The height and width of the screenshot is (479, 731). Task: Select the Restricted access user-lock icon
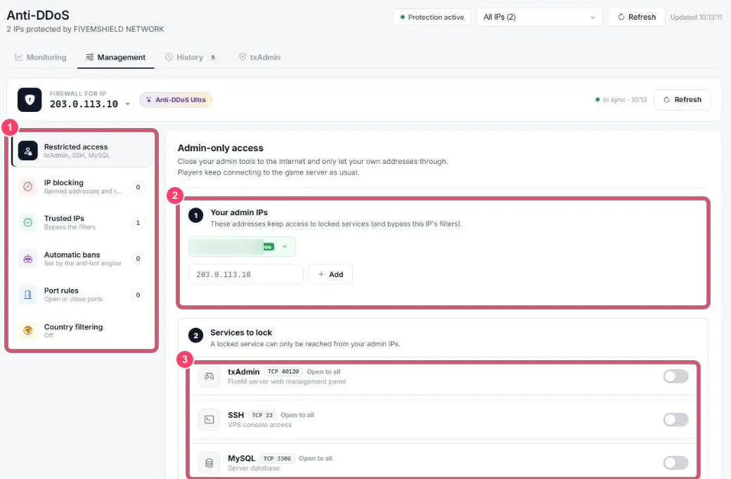(x=28, y=151)
